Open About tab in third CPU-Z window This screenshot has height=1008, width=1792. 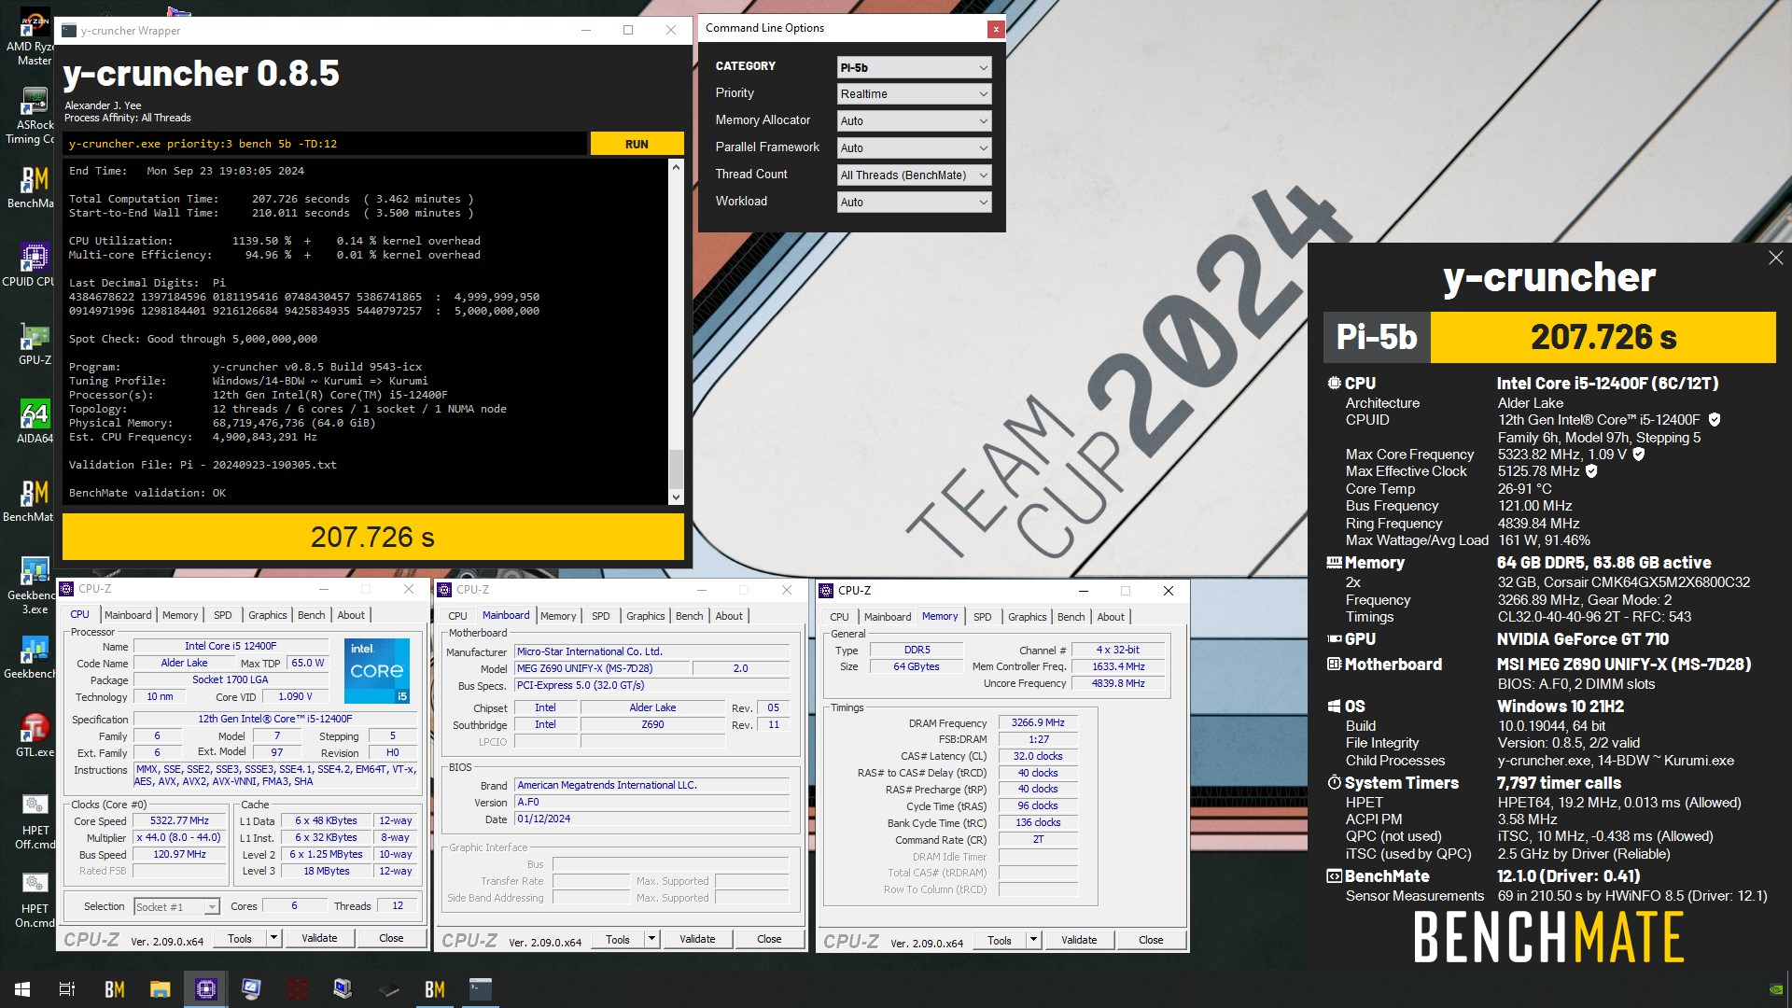coord(1111,617)
